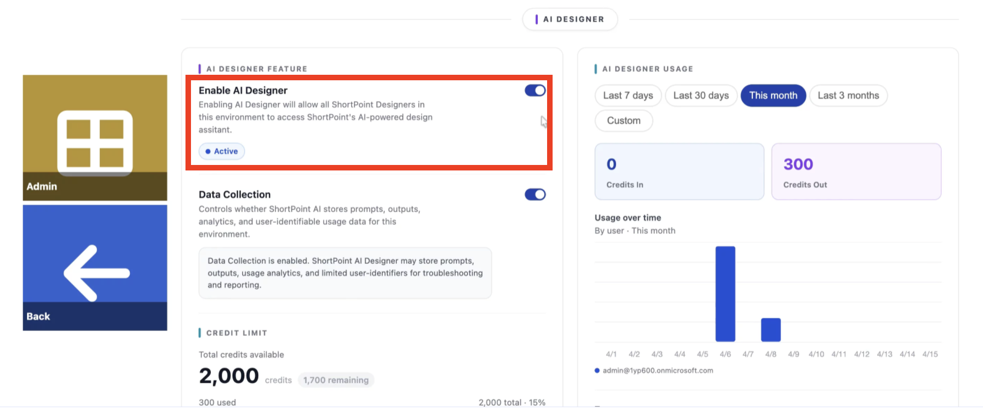Open the Admin tile
Screen dimensions: 983x408
(x=95, y=137)
